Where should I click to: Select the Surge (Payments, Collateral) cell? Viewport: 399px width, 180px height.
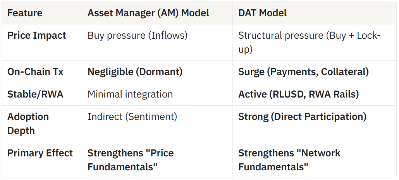coord(303,72)
